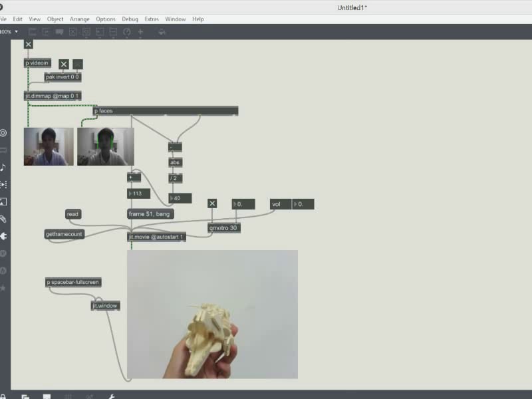
Task: Open the View menu
Action: [35, 19]
